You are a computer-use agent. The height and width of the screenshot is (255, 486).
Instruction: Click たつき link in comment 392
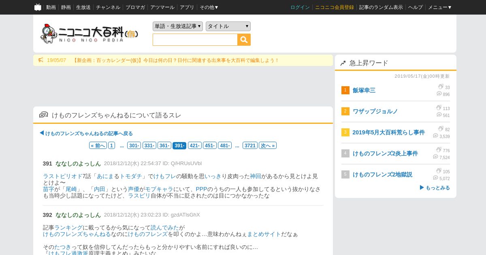(63, 247)
